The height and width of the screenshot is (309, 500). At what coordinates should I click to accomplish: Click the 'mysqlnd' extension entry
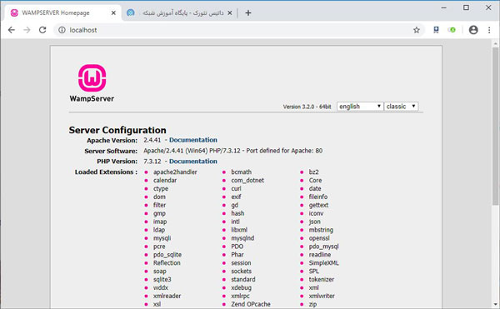[x=242, y=238]
